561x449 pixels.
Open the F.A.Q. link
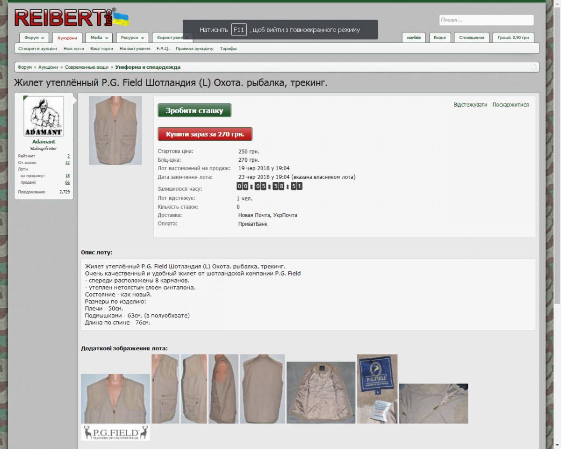[x=163, y=49]
